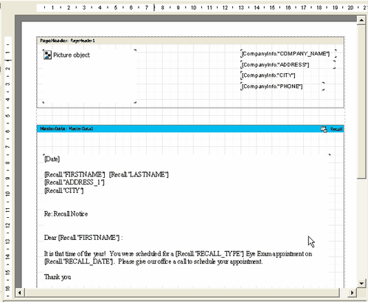The width and height of the screenshot is (368, 302).
Task: Click the vertical scrollbar thumb
Action: pos(361,102)
